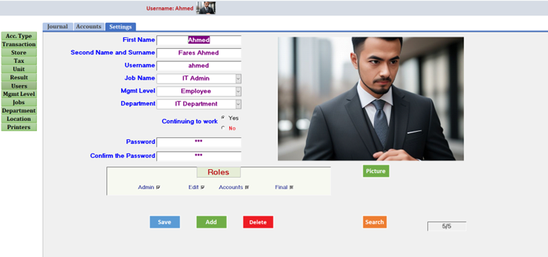The height and width of the screenshot is (257, 548).
Task: Click the Username: Ahmed header text
Action: pos(170,8)
